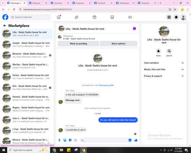The height and width of the screenshot is (153, 191).
Task: Click Lilia's profile picture in right panel
Action: pos(164,31)
